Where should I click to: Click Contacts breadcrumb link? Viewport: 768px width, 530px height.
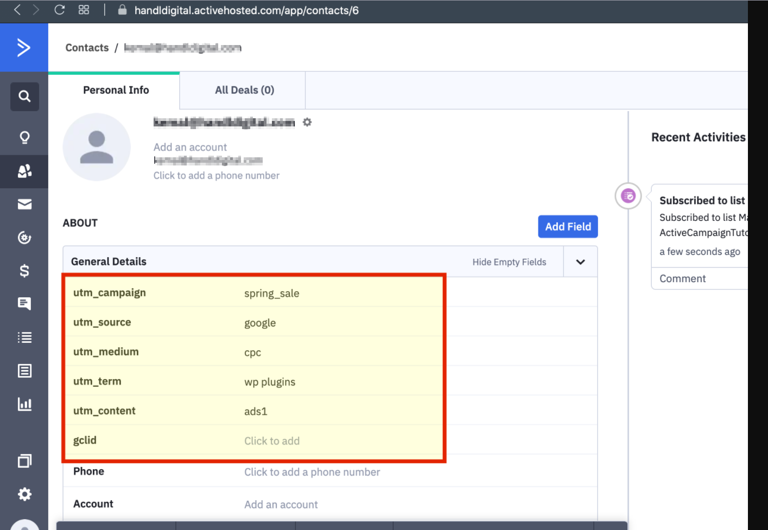pos(87,48)
